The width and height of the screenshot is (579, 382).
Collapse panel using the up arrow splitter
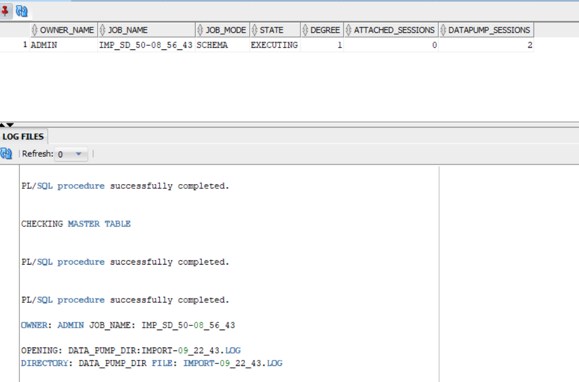pos(2,125)
